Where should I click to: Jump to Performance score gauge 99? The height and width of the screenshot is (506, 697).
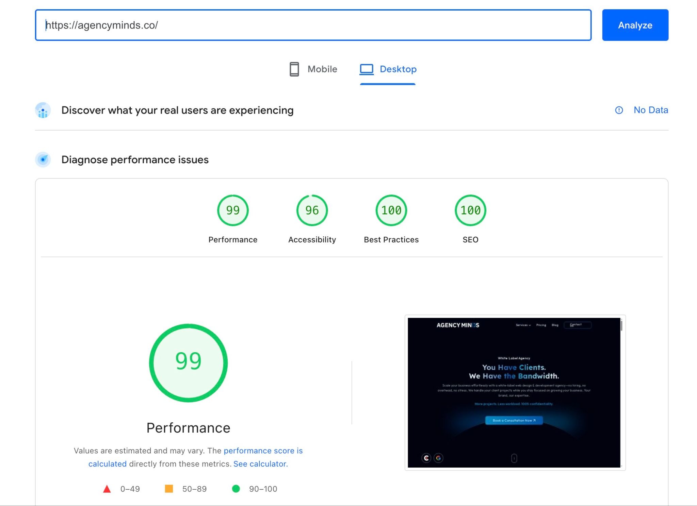click(x=233, y=210)
